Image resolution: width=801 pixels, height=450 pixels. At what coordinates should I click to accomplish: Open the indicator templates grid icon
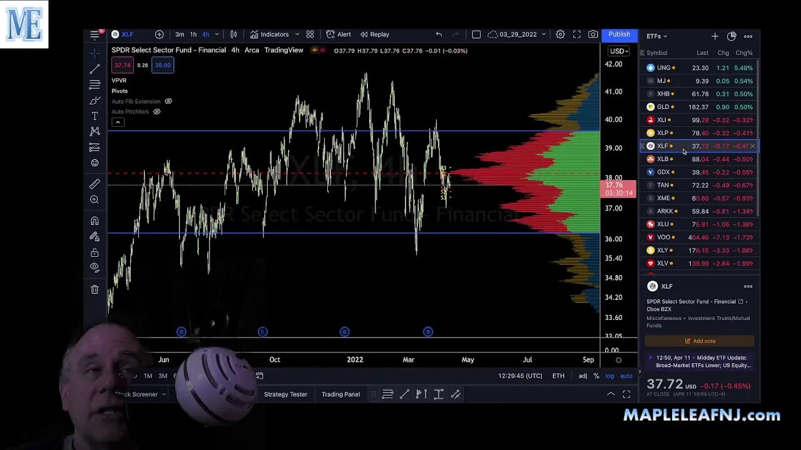click(x=310, y=34)
